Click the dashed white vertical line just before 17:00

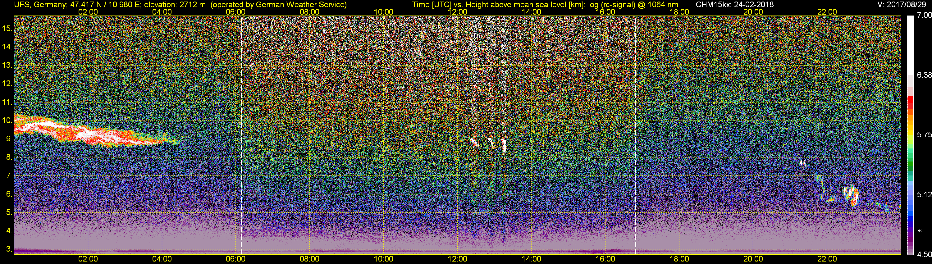click(636, 135)
